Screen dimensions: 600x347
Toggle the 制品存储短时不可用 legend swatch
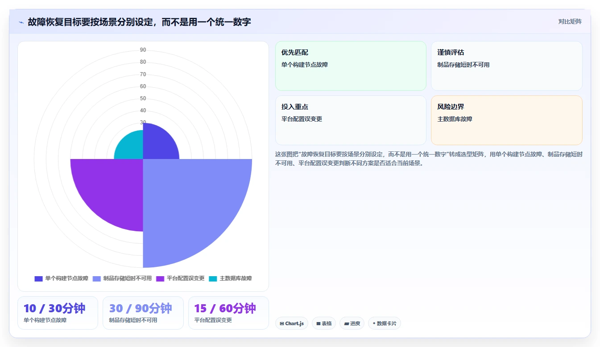coord(97,279)
